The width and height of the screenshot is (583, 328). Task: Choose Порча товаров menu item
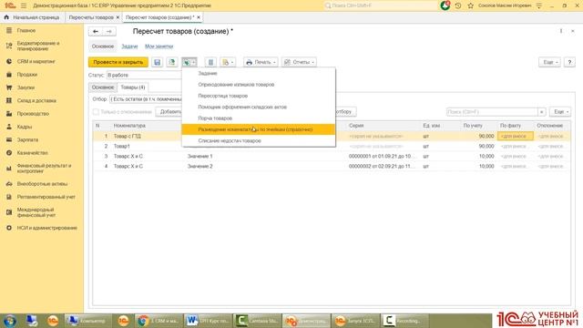[259, 118]
